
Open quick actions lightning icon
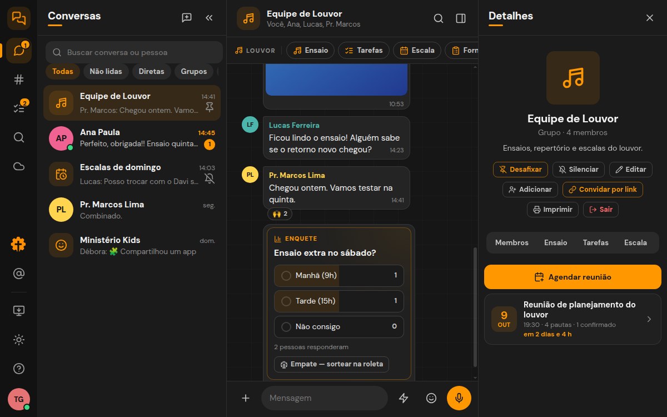click(x=404, y=398)
